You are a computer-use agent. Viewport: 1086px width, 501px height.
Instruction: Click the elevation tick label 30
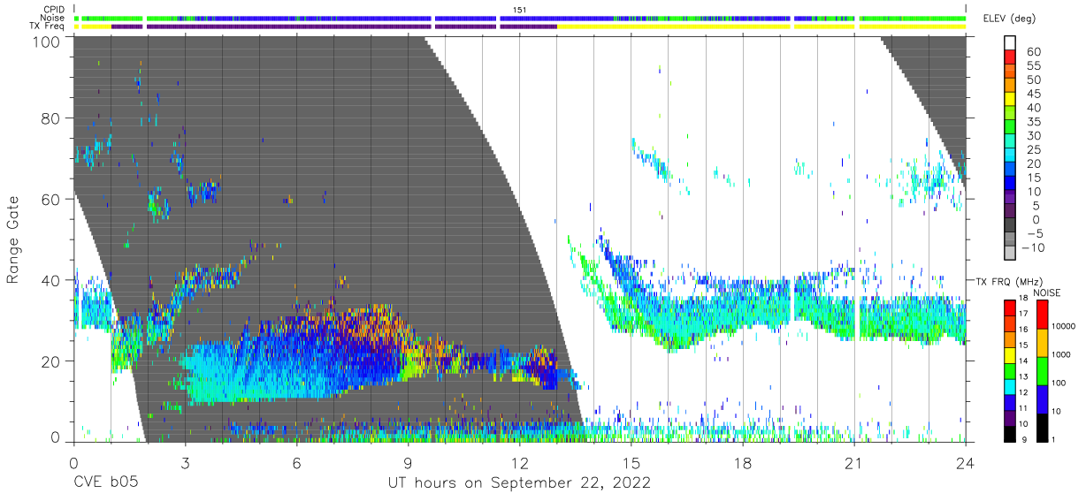1033,135
